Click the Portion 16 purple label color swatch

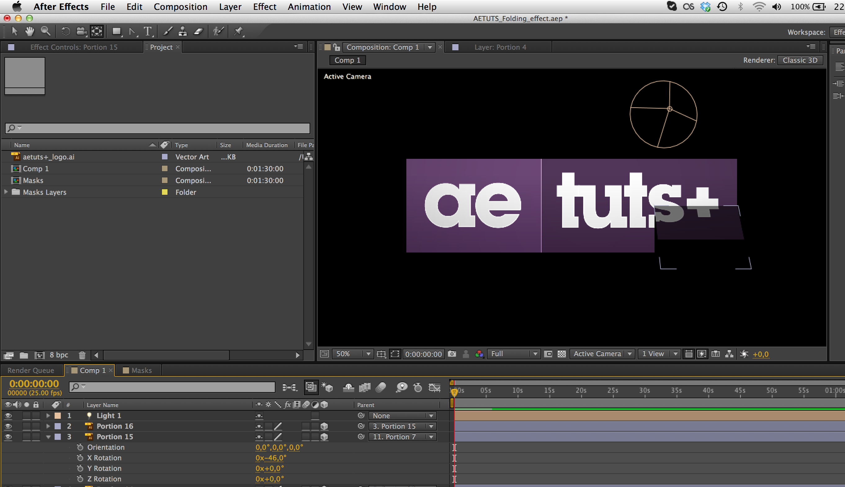click(57, 426)
